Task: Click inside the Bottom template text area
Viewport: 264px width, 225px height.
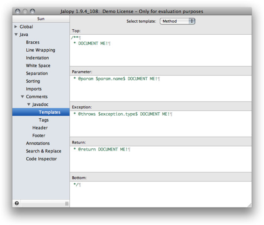Action: pyautogui.click(x=161, y=195)
